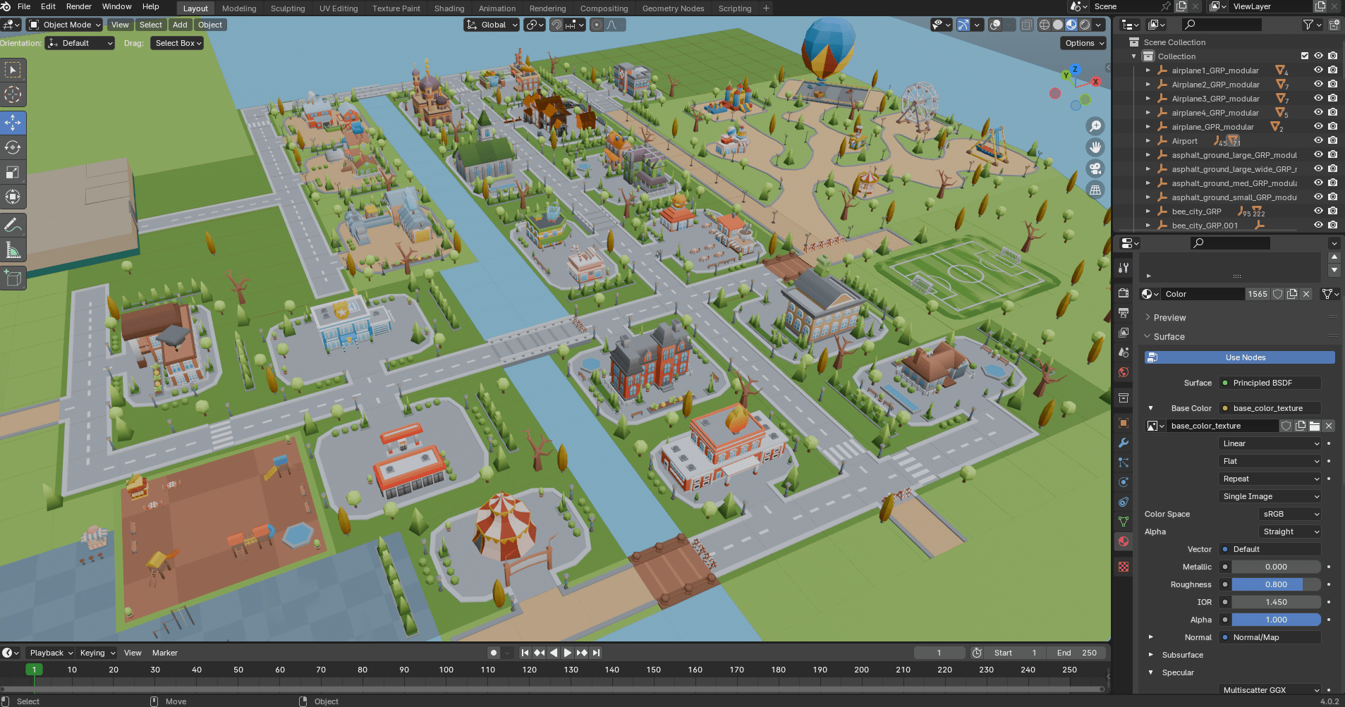Adjust the Roughness slider
The width and height of the screenshot is (1345, 707).
pos(1275,584)
